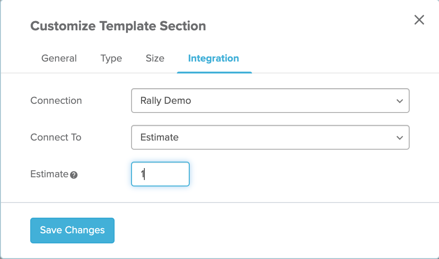Close the Customize Template Section dialog
This screenshot has width=439, height=259.
pos(419,20)
